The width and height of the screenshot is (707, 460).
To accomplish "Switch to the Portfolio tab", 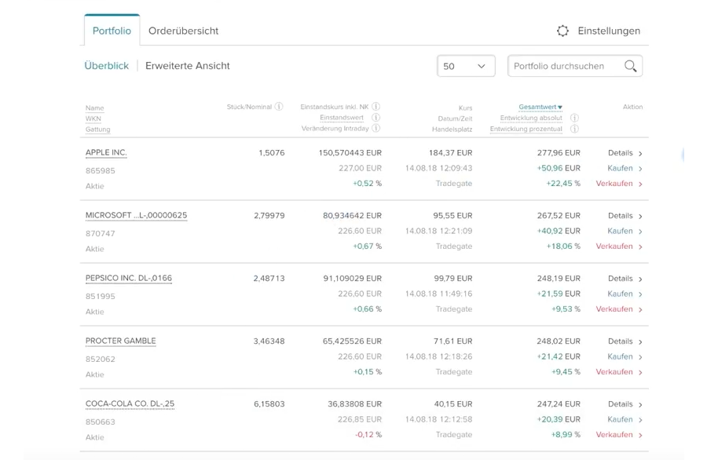I will pos(112,31).
